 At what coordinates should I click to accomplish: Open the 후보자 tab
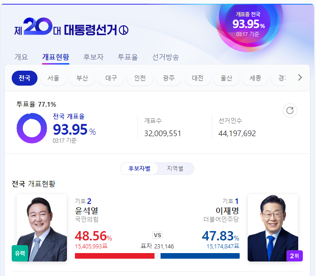[93, 57]
